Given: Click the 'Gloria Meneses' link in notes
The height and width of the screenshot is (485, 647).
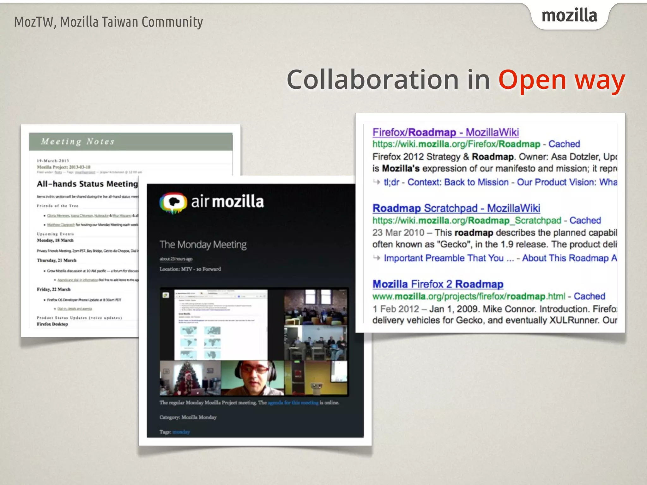Looking at the screenshot, I should pos(58,216).
